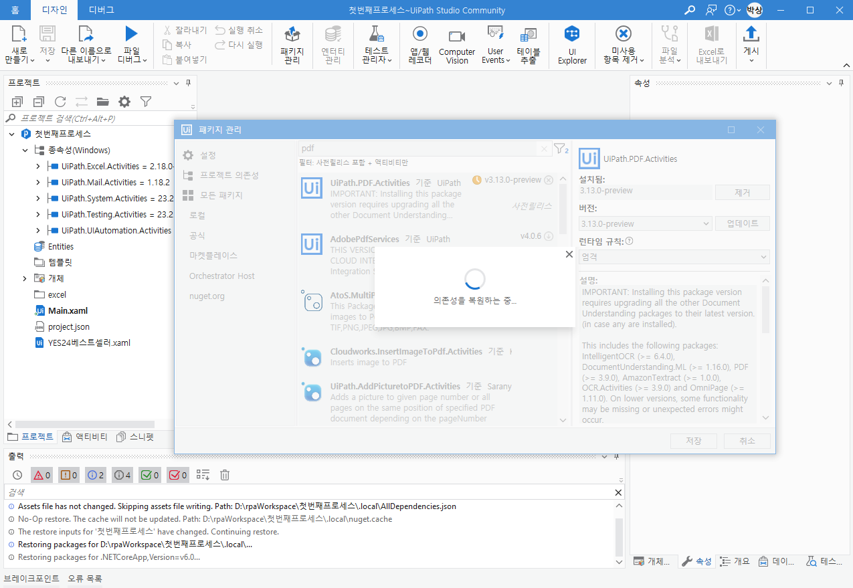Close the dependency restoring popup
This screenshot has width=853, height=588.
coord(569,254)
